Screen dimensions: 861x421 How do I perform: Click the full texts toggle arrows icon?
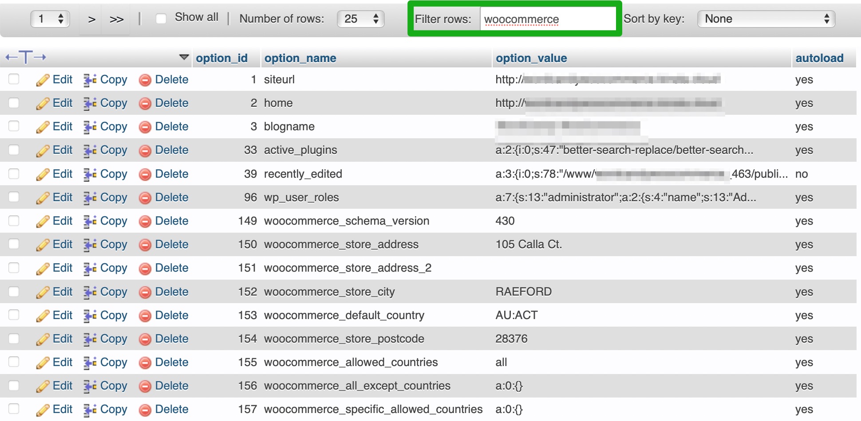[x=26, y=57]
